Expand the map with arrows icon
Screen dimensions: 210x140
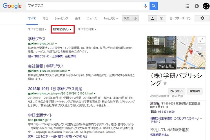point(201,40)
